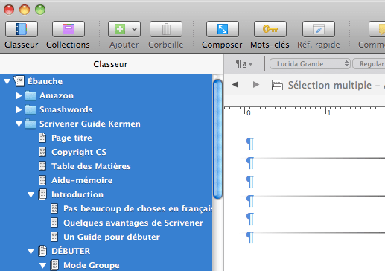Viewport: 385px width, 271px height.
Task: Click the Scrivener Guide Kermen folder icon
Action: click(x=31, y=124)
